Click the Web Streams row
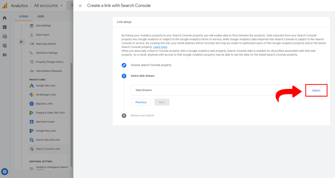The height and width of the screenshot is (178, 335). [x=228, y=90]
